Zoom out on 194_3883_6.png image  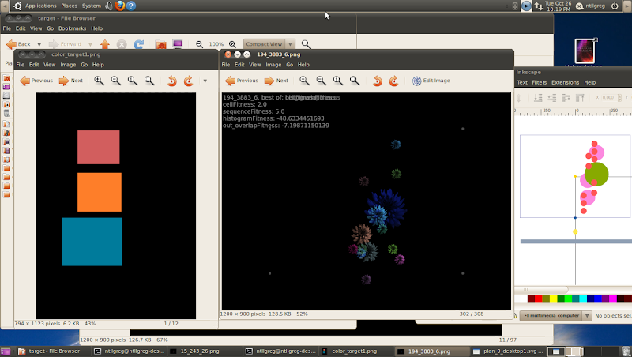click(x=322, y=81)
